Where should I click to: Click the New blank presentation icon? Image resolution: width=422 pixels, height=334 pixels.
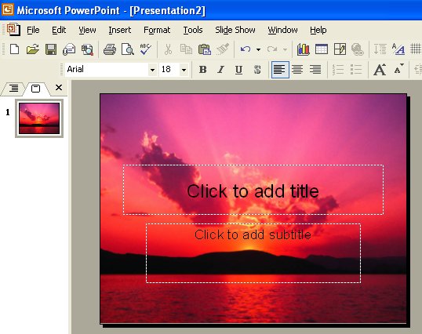tap(15, 49)
